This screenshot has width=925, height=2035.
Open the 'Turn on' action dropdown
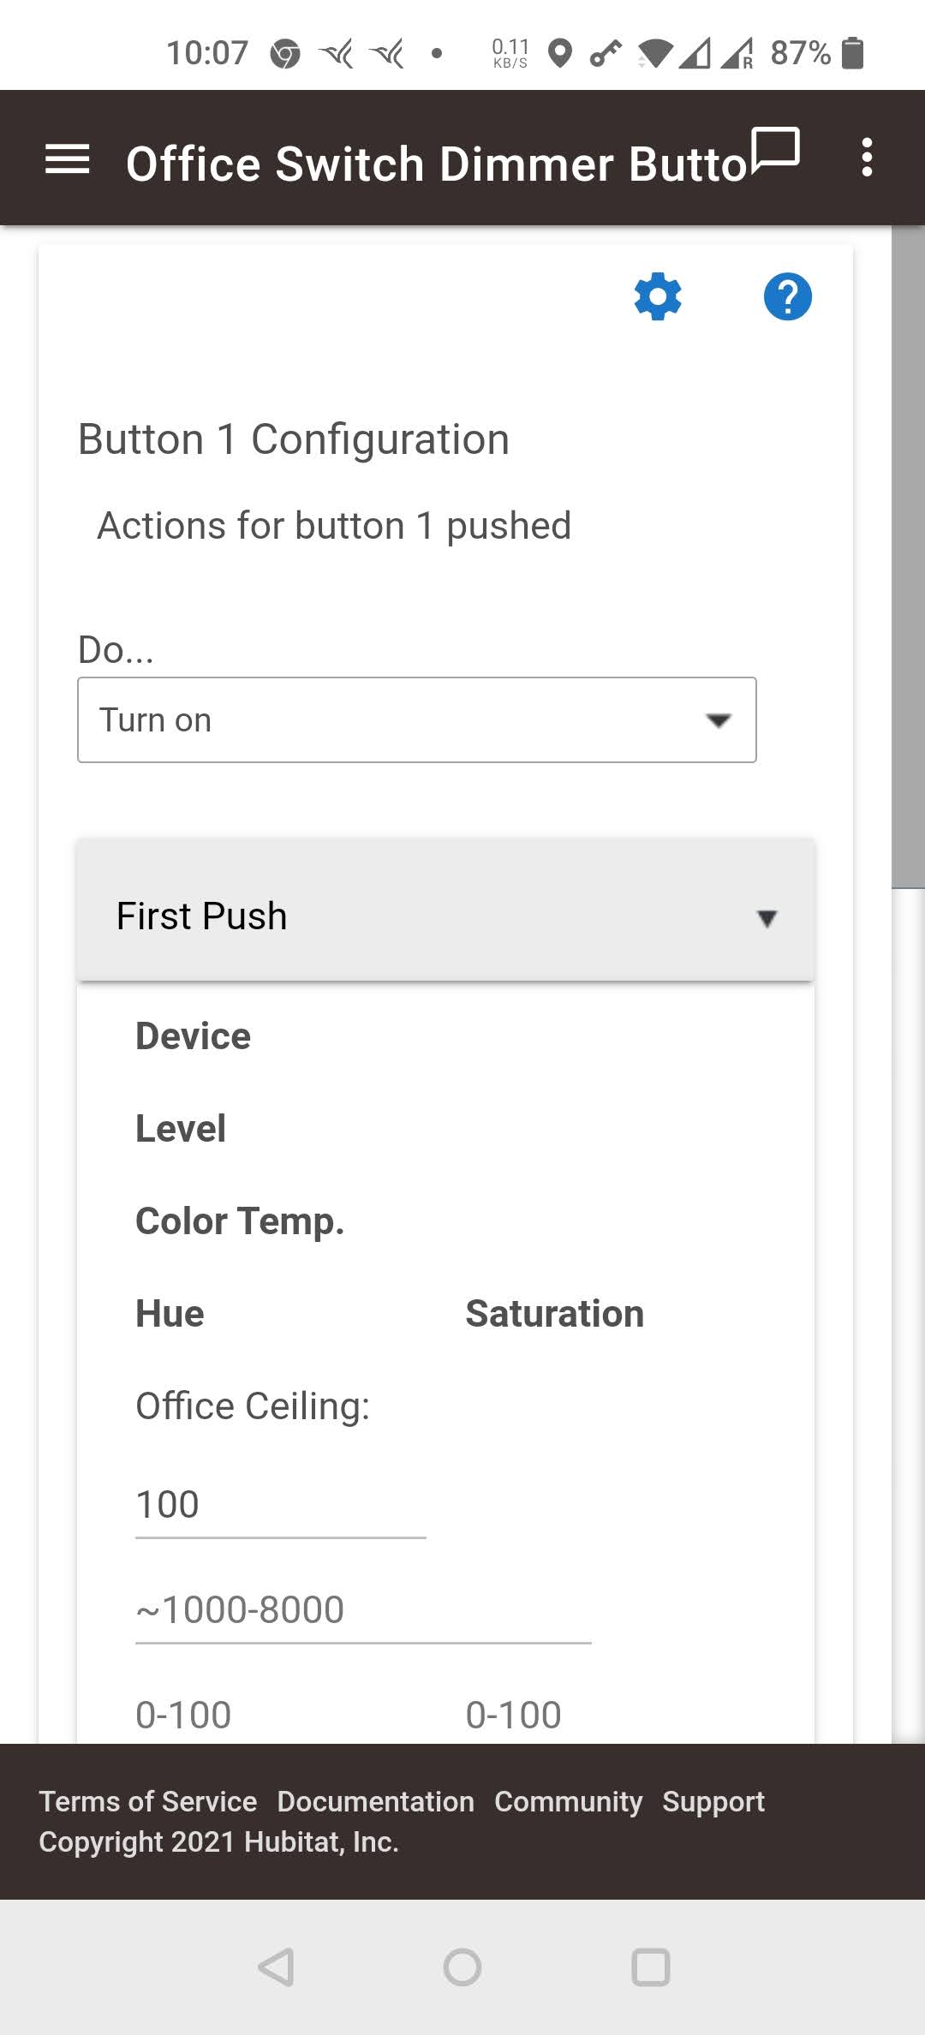(x=416, y=720)
